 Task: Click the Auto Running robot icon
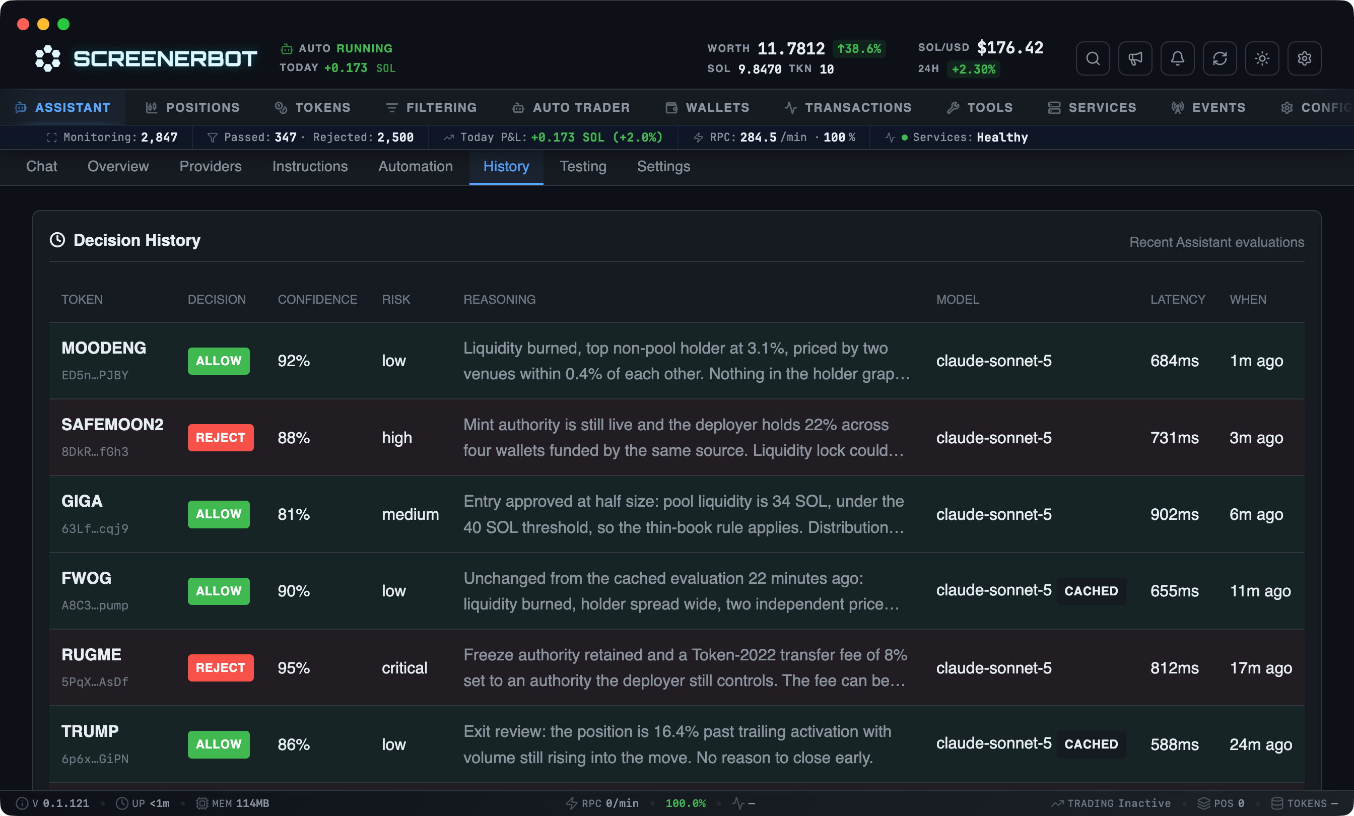pos(286,48)
